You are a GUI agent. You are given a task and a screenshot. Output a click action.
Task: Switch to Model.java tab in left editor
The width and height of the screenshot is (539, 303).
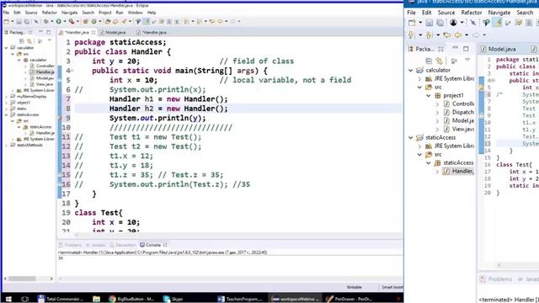coord(115,32)
